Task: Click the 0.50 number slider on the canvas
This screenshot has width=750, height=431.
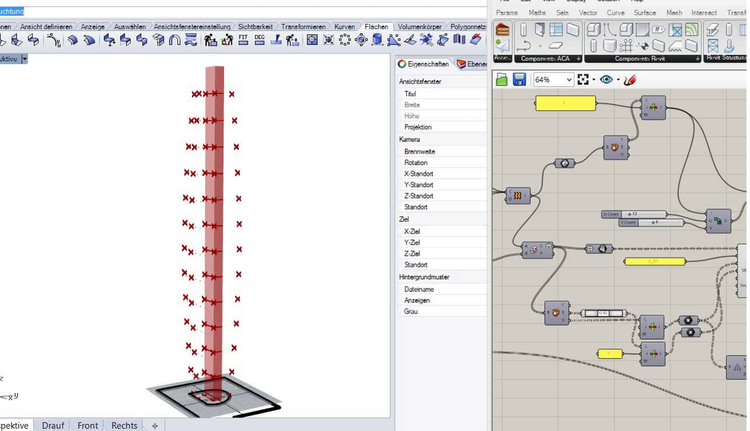Action: [x=604, y=313]
